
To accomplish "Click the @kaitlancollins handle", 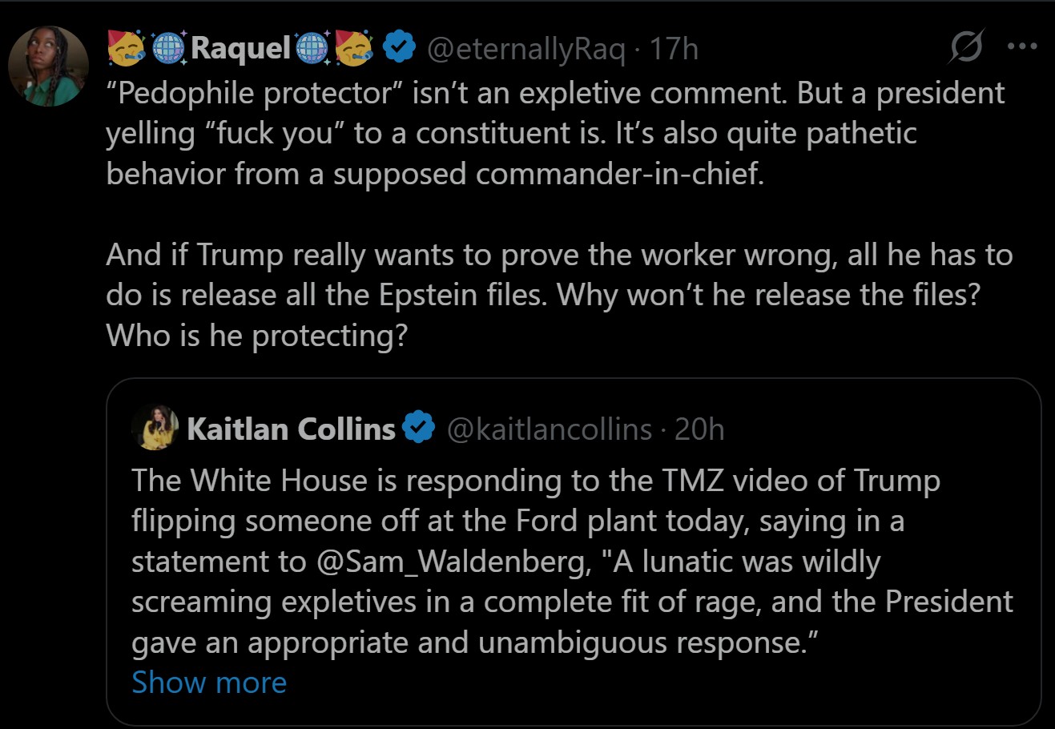I will point(549,429).
